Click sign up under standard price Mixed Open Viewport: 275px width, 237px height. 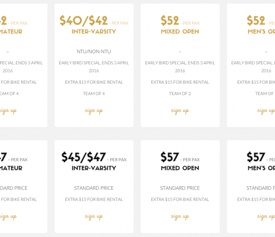click(x=180, y=216)
